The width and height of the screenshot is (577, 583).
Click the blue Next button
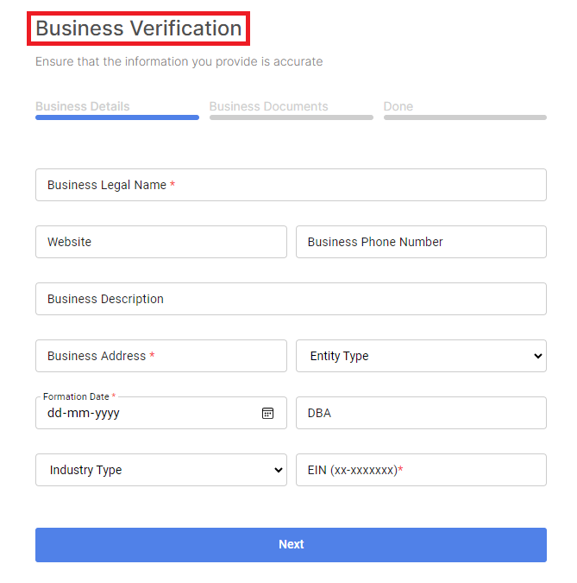[292, 545]
